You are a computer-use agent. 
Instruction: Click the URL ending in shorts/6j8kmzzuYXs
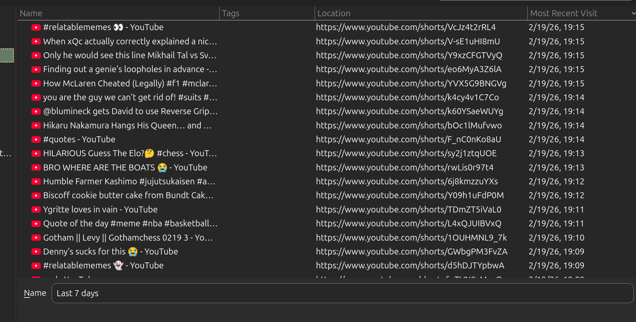click(x=407, y=181)
